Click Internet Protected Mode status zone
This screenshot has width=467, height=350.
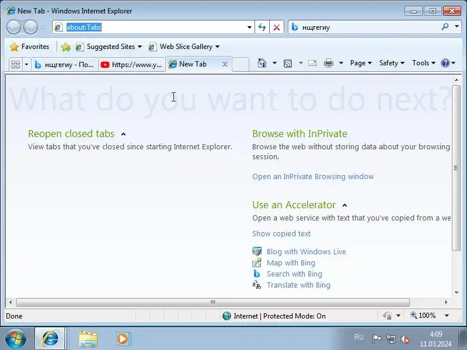click(x=274, y=316)
